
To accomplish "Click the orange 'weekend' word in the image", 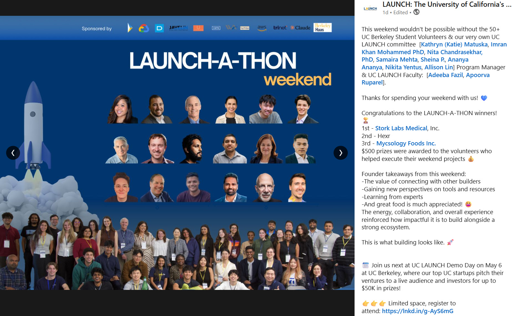I will (297, 79).
